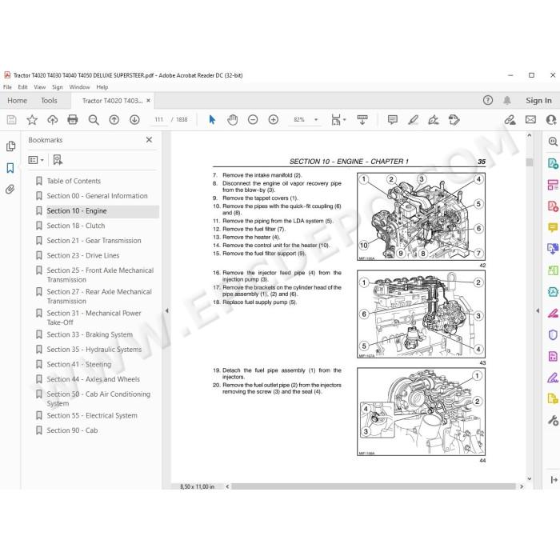This screenshot has height=560, width=560.
Task: Upload file to cloud icon
Action: [53, 120]
